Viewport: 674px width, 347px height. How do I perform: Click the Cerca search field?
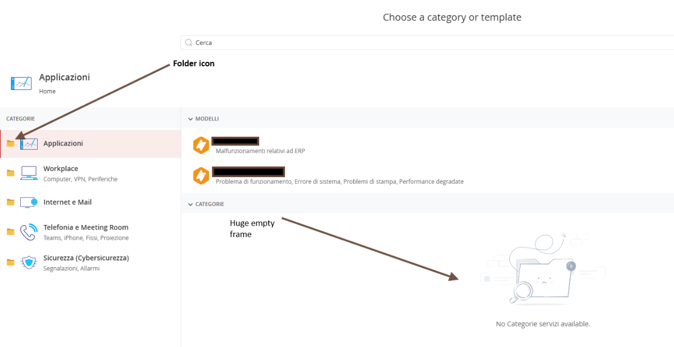(427, 43)
